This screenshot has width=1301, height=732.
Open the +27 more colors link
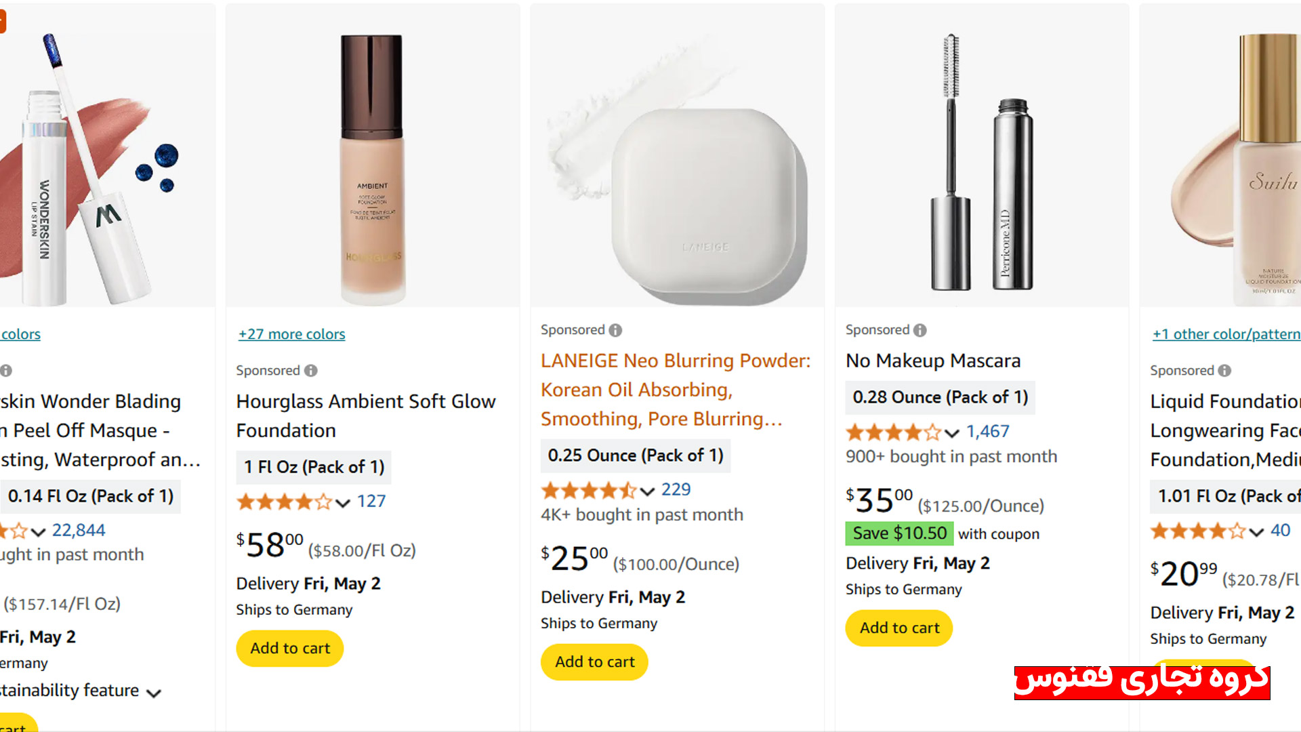point(291,334)
